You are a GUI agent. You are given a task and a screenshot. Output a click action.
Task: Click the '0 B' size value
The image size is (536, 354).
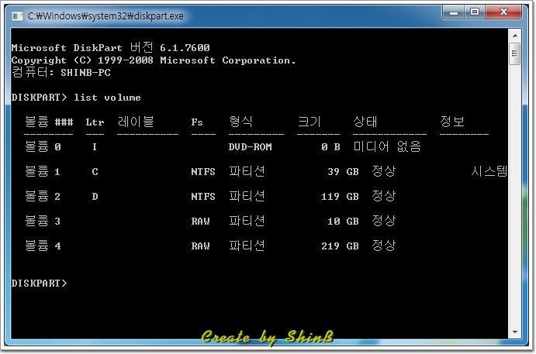pos(330,147)
